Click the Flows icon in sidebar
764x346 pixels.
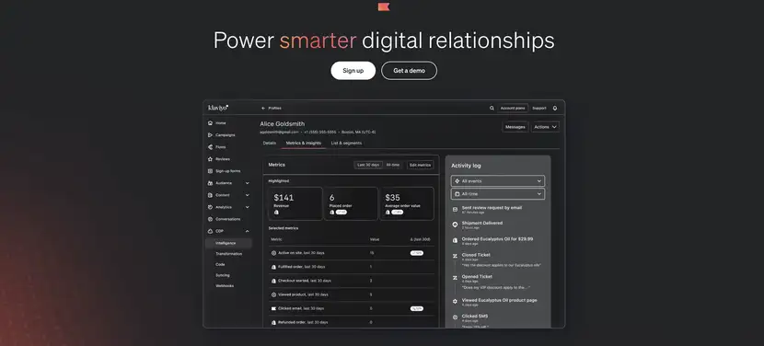tap(210, 147)
